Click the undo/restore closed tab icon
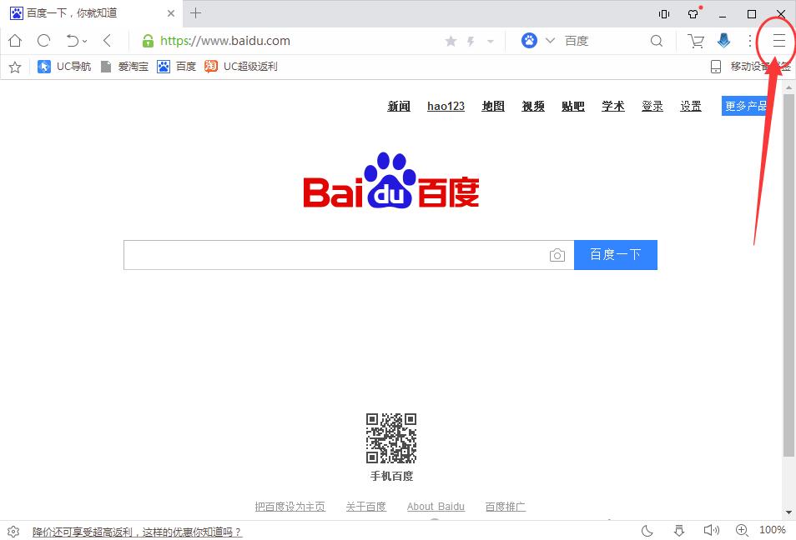796x540 pixels. tap(73, 41)
